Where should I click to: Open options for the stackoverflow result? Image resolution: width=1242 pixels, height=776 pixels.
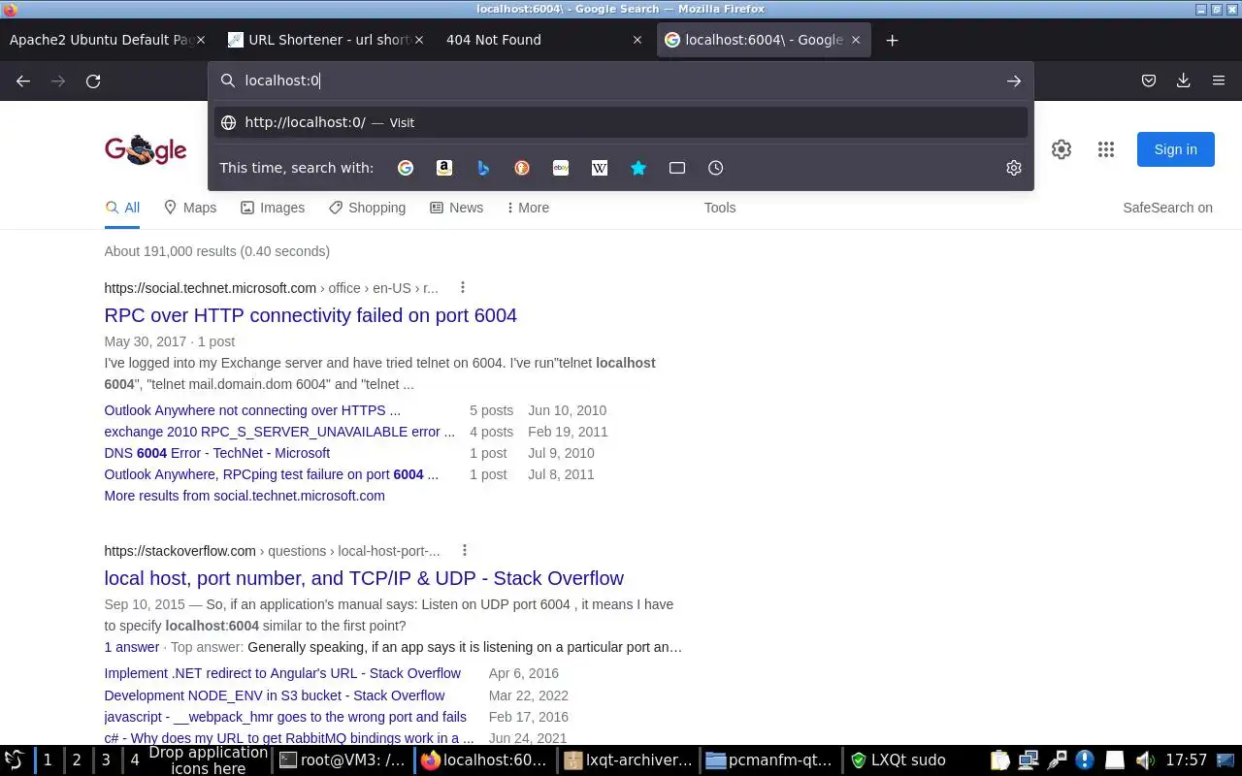[465, 550]
